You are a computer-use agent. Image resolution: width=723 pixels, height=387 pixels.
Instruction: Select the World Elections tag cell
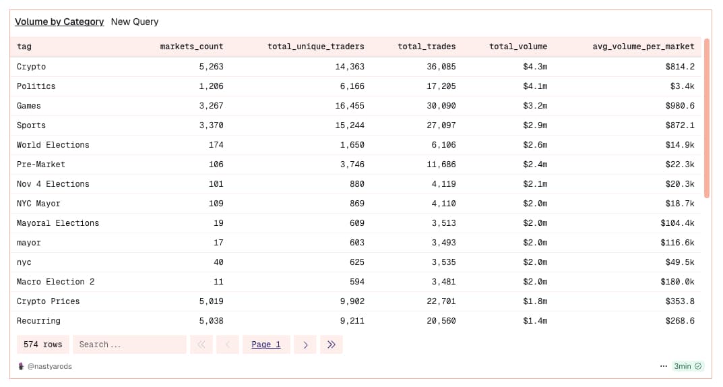click(x=53, y=145)
